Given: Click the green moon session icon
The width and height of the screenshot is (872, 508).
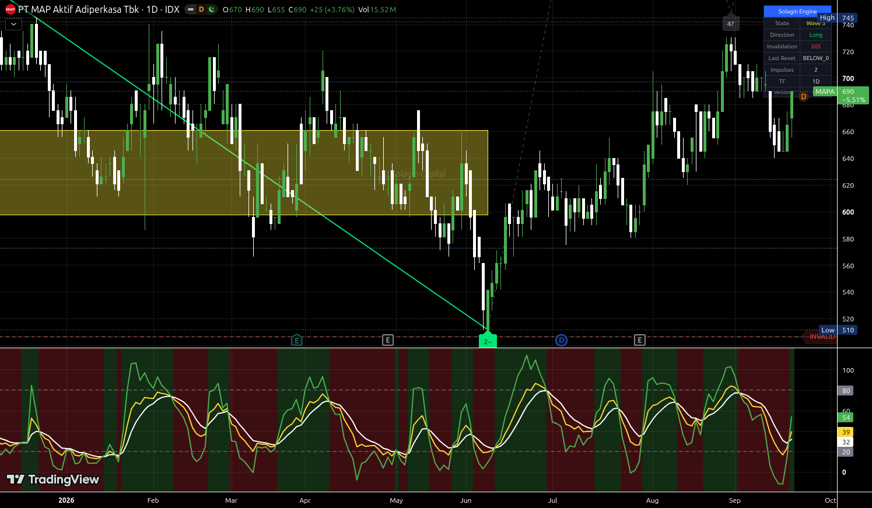Looking at the screenshot, I should click(x=211, y=9).
